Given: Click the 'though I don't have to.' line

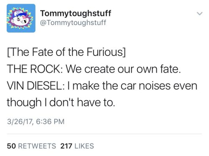Looking at the screenshot, I should click(61, 103).
